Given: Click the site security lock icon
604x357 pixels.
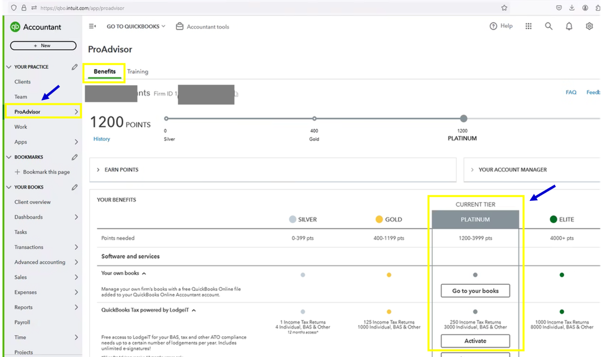Looking at the screenshot, I should pyautogui.click(x=24, y=8).
